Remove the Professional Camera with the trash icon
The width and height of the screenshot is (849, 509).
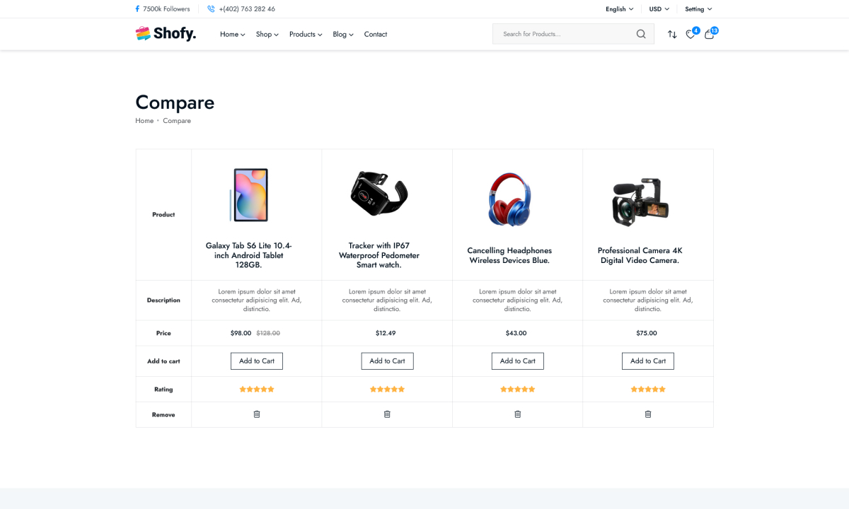pyautogui.click(x=648, y=414)
